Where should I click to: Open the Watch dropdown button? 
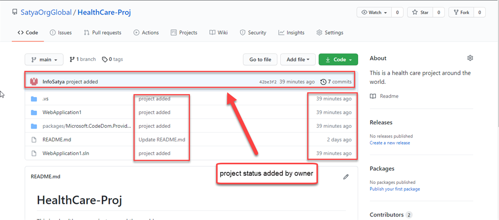374,12
